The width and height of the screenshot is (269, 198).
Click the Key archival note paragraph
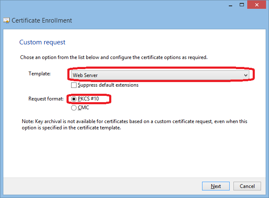pyautogui.click(x=134, y=125)
